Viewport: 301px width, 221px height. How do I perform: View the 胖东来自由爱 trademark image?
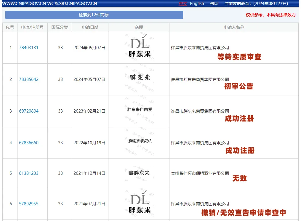pos(140,110)
